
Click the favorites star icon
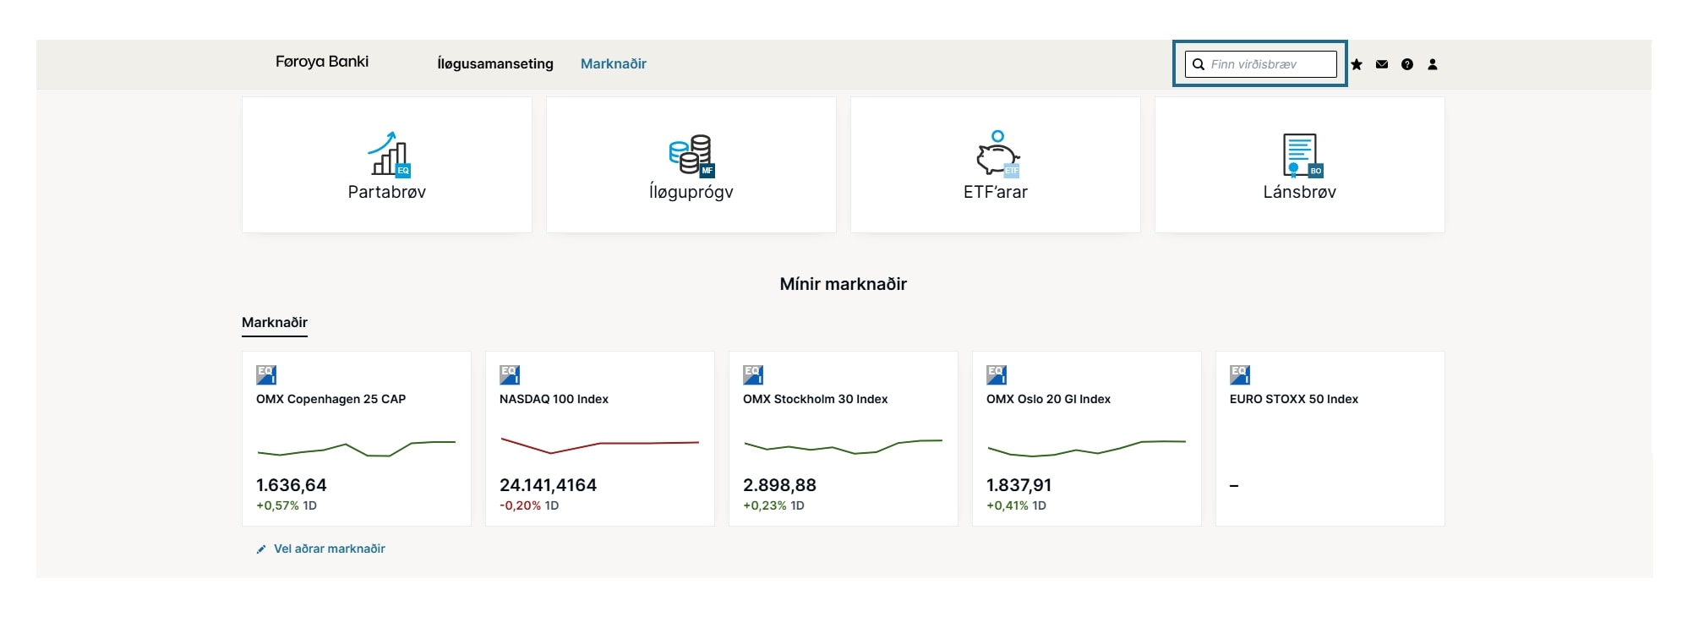coord(1357,64)
